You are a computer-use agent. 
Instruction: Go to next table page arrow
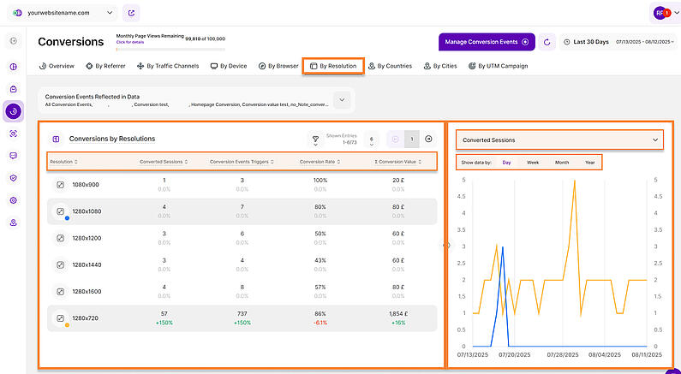428,139
